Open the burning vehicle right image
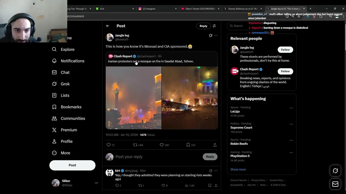This screenshot has height=194, width=346. [190, 98]
